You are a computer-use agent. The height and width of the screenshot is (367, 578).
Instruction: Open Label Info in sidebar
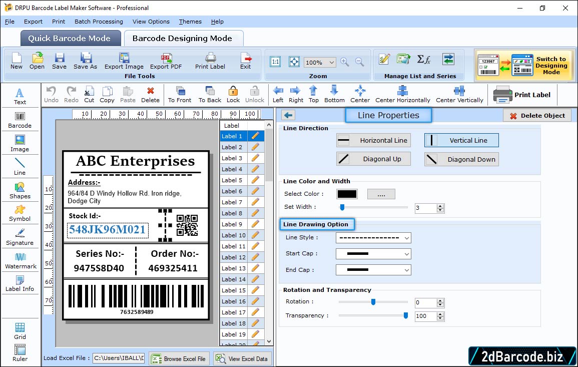point(20,284)
